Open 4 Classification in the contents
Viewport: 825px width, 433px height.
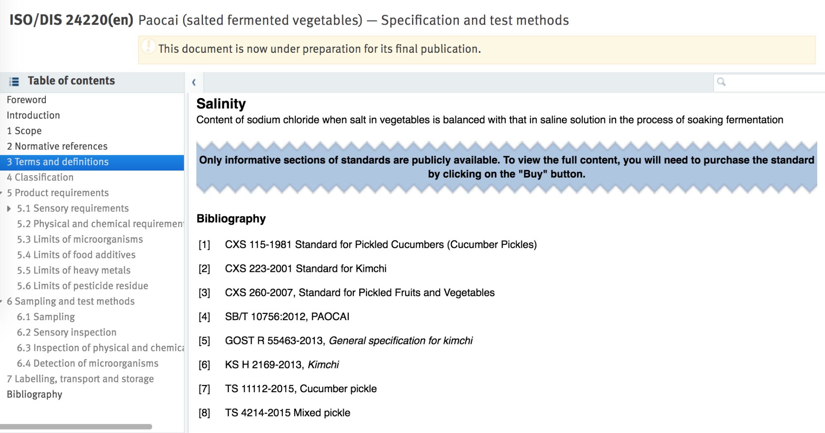pos(40,177)
